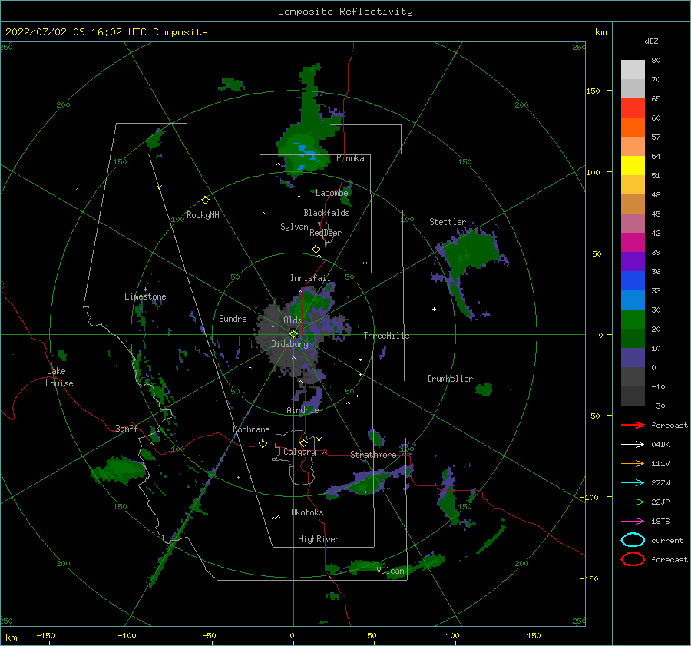Image resolution: width=691 pixels, height=646 pixels.
Task: Click the 39 dBZ magenta color swatch
Action: point(633,243)
